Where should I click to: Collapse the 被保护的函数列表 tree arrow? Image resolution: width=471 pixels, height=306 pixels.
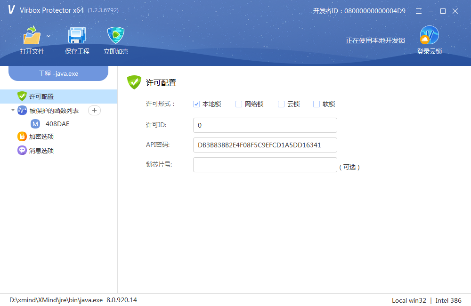pos(13,110)
